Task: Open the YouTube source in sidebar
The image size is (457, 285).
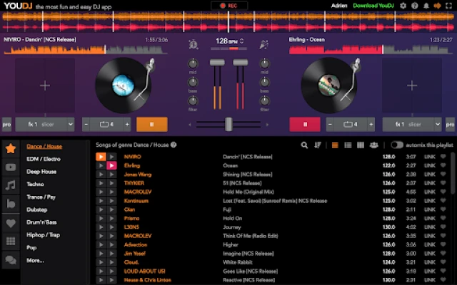Action: [x=11, y=168]
